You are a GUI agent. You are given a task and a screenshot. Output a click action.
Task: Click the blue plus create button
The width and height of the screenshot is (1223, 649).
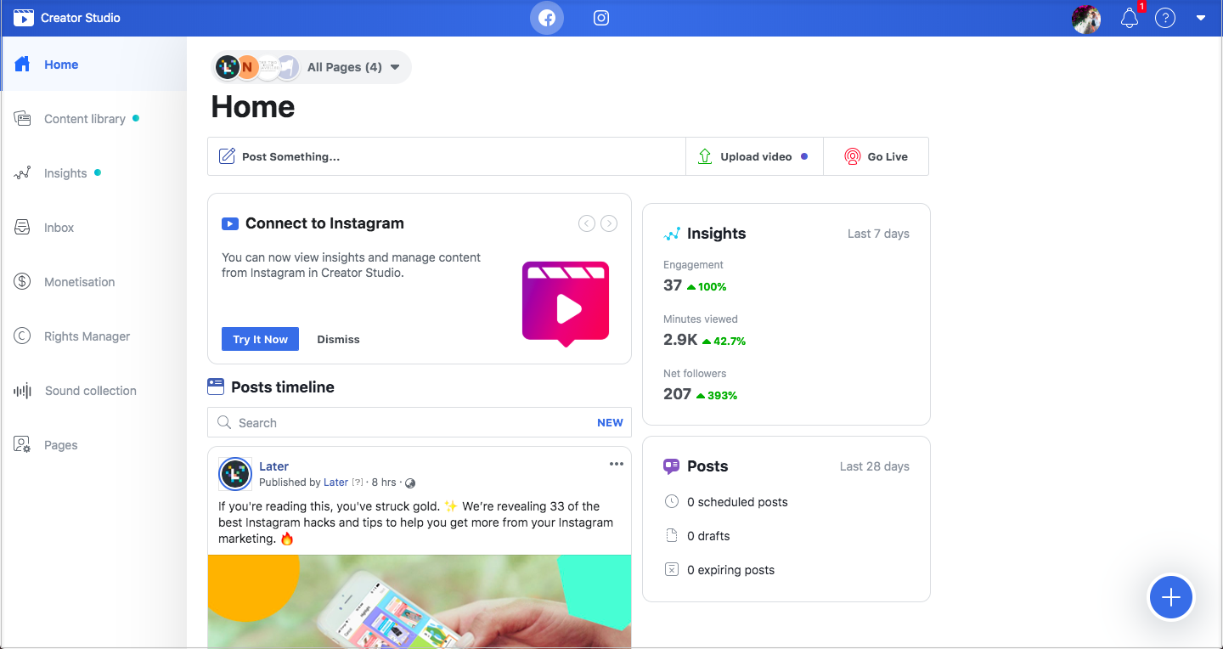pos(1171,598)
